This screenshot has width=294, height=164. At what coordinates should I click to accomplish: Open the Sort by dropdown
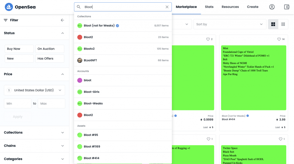[x=230, y=24]
